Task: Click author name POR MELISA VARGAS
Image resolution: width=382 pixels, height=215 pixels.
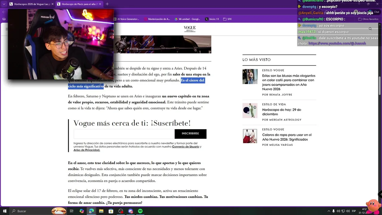Action: [278, 145]
